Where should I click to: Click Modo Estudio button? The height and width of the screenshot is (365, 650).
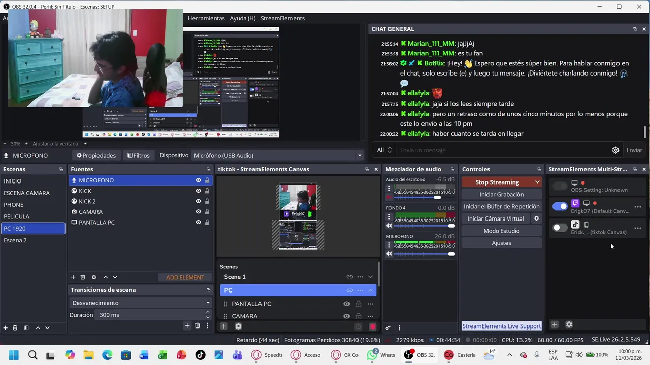[x=501, y=231]
